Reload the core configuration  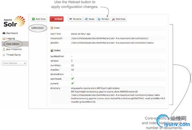coord(103,19)
